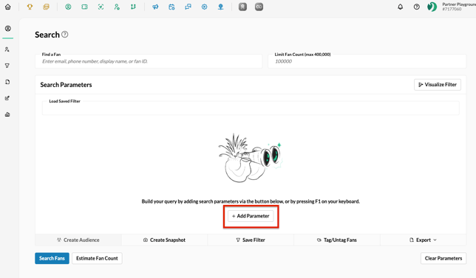Screen dimensions: 476x278
Task: Click the Clear Parameters button
Action: 443,258
